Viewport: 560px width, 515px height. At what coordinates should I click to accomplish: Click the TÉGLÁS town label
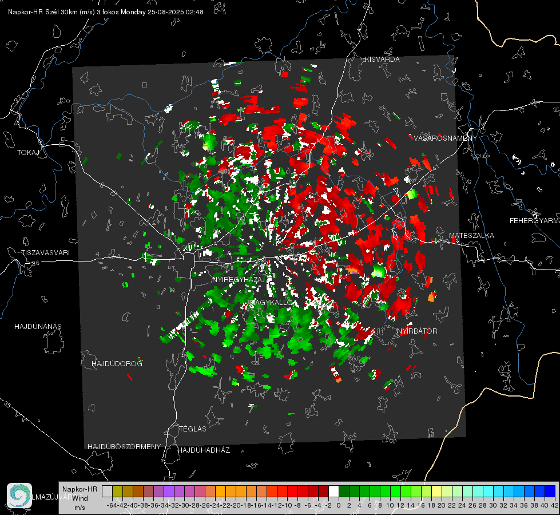[193, 429]
